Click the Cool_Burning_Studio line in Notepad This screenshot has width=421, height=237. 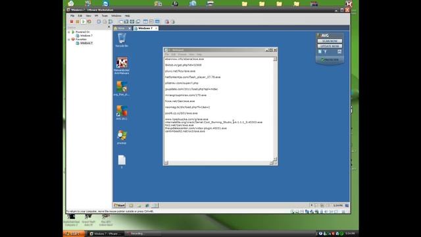[214, 122]
